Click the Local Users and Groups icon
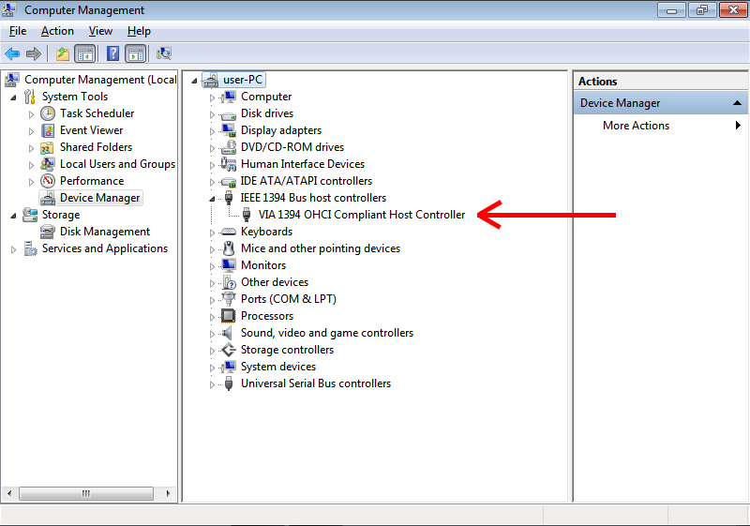 tap(48, 164)
